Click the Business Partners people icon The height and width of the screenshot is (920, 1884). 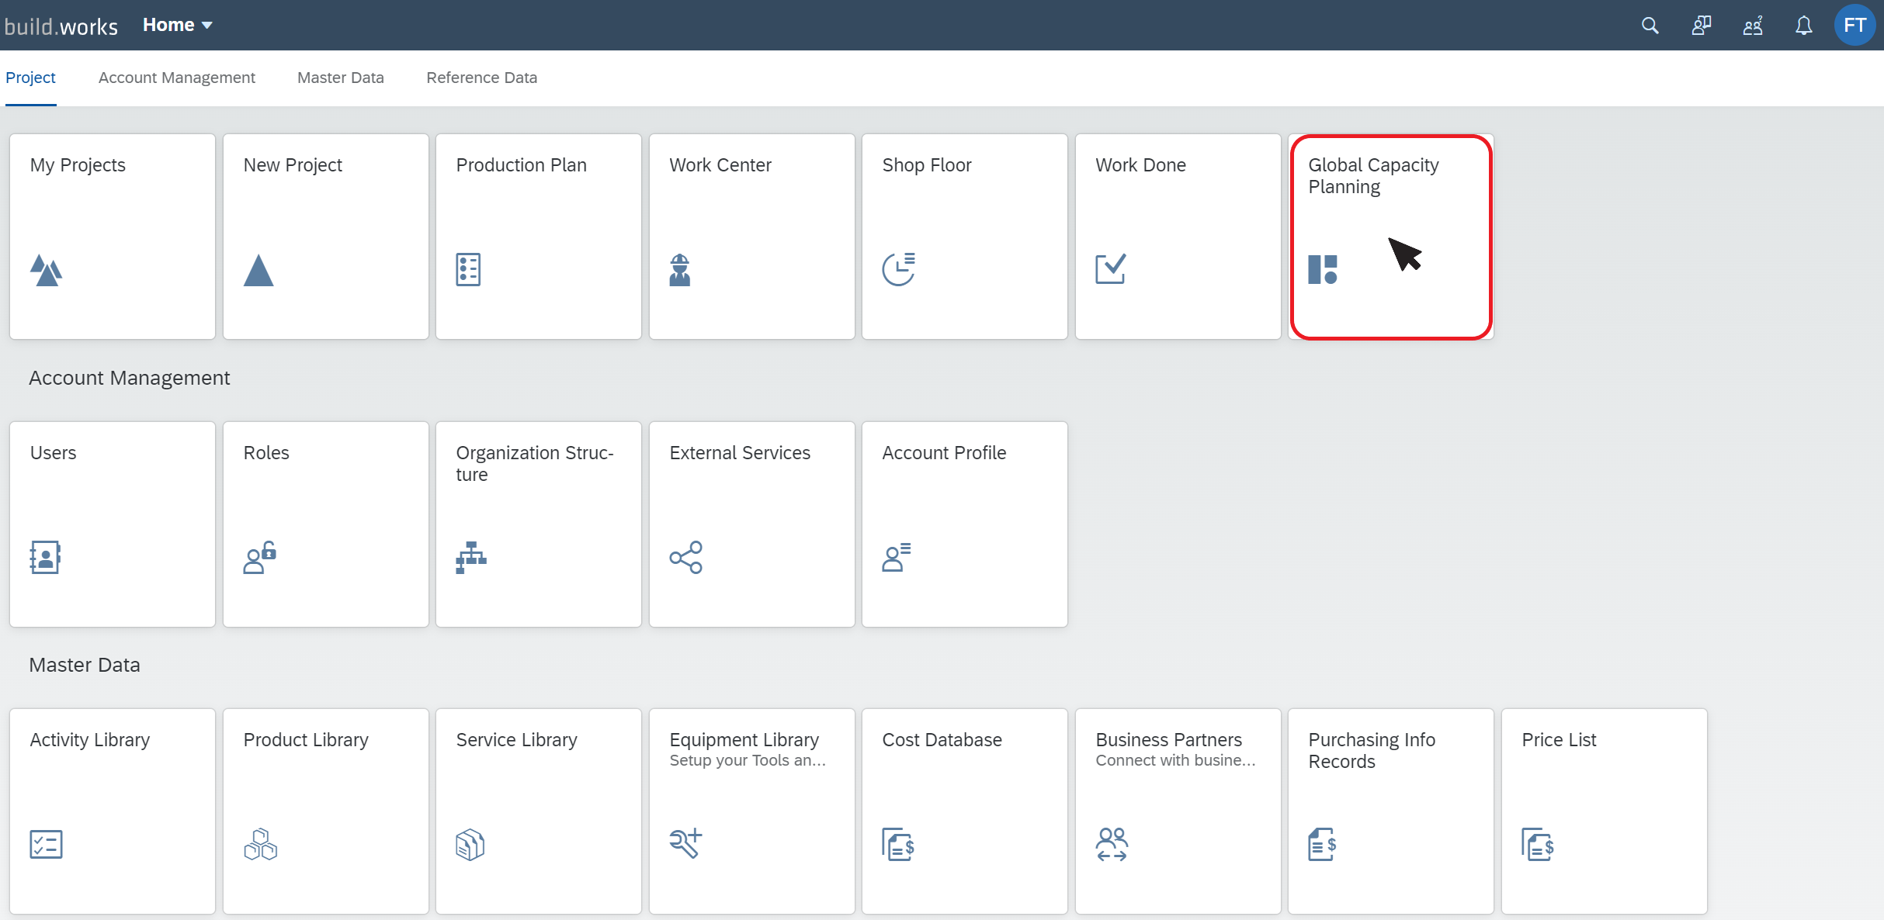click(x=1112, y=844)
